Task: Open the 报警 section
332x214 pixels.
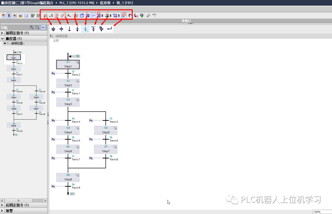Action: 2,210
